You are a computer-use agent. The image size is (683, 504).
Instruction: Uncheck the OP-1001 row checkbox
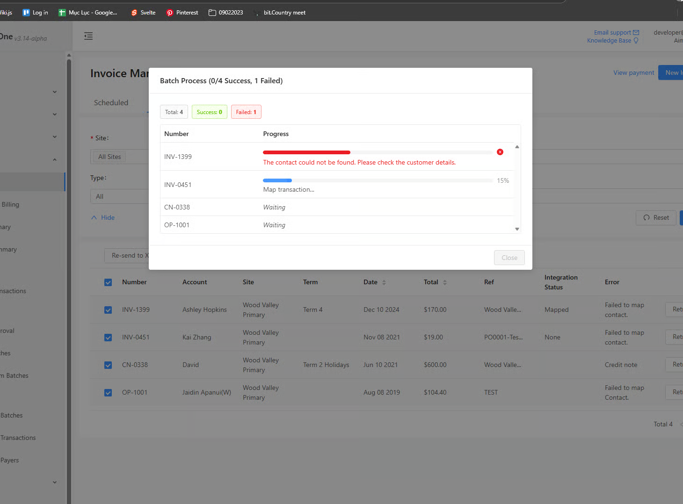(108, 393)
